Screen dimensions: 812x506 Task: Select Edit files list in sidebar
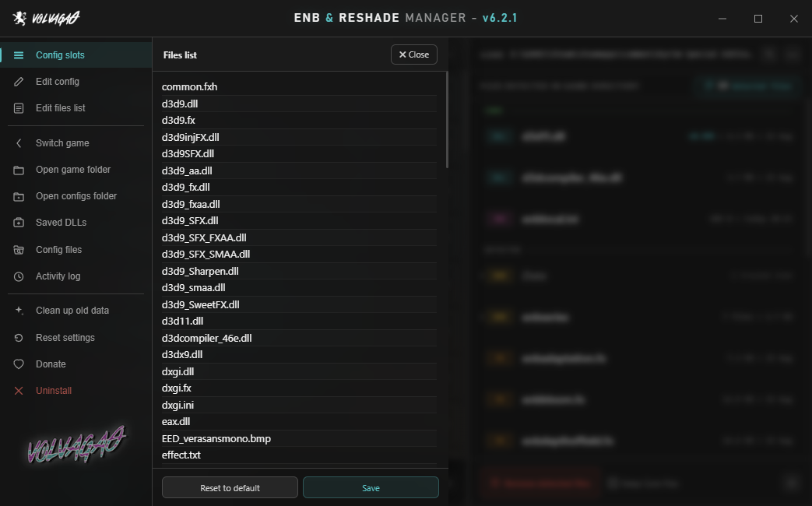[76, 107]
